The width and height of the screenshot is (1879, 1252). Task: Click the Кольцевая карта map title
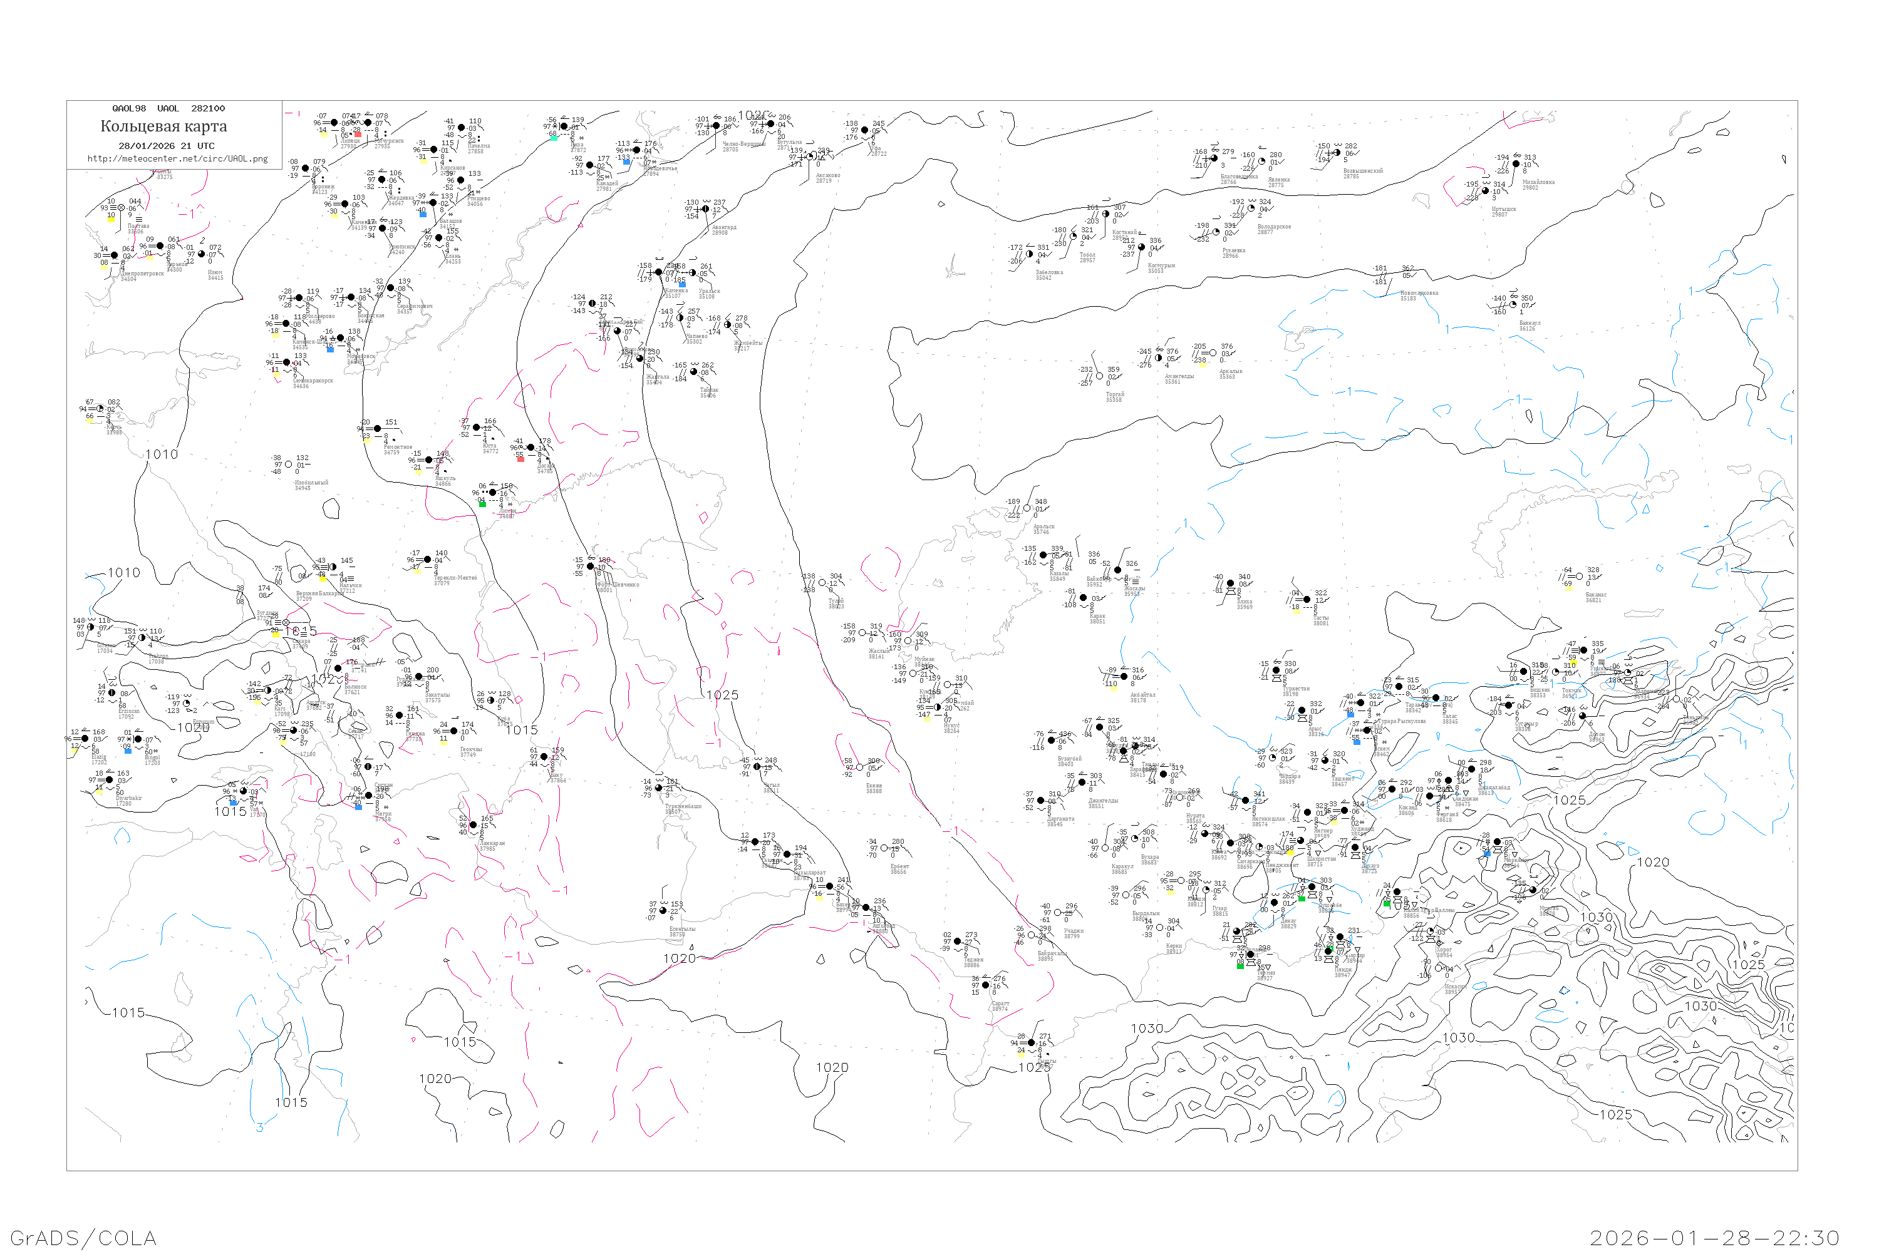click(163, 126)
